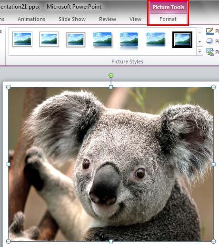Open the Slide Show ribbon tab

(x=72, y=19)
